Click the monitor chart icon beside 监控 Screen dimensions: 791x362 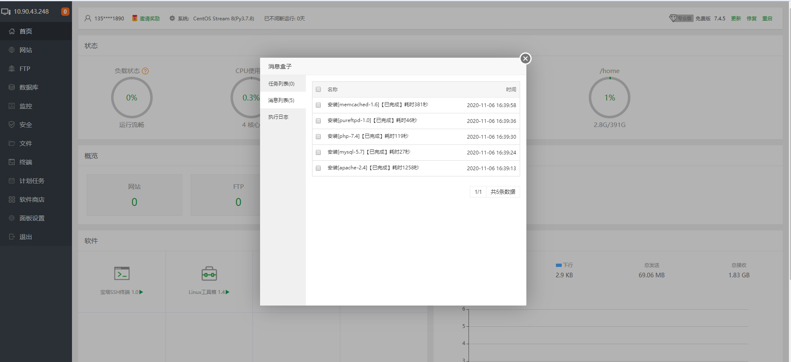[x=12, y=106]
